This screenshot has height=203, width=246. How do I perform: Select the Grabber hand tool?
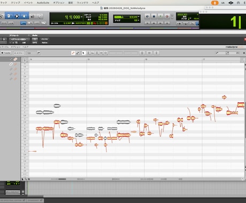pos(24,17)
